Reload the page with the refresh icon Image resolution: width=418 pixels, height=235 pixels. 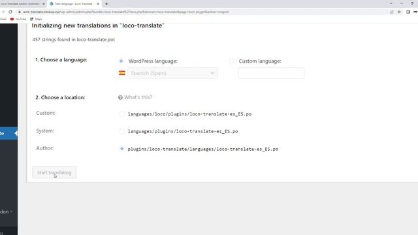[x=10, y=12]
